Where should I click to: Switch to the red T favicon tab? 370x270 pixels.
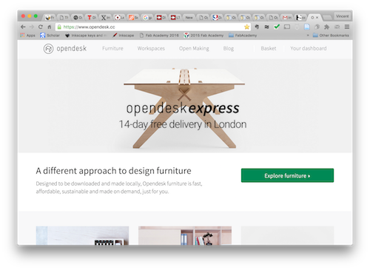92,18
